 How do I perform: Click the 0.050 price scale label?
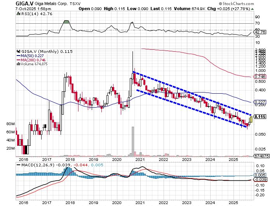point(260,134)
